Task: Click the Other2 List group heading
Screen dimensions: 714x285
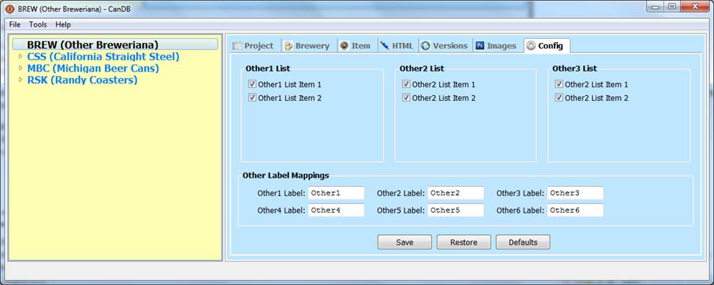Action: click(422, 69)
